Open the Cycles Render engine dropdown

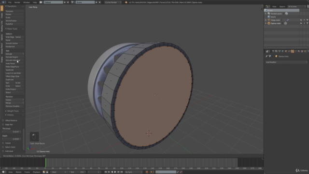point(112,2)
